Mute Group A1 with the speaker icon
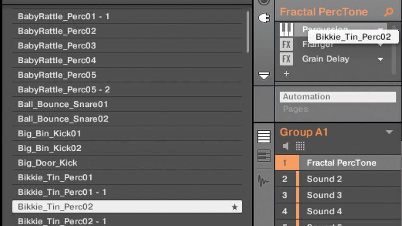 coord(285,146)
